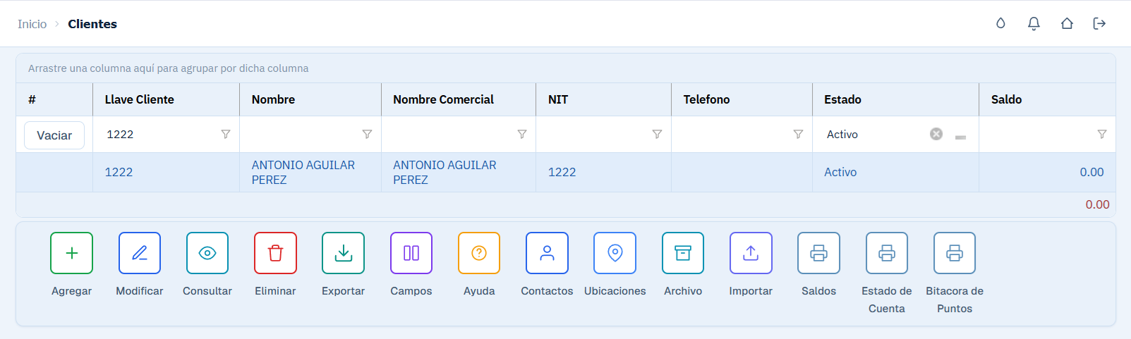1131x339 pixels.
Task: Click Activo value in data row
Action: point(840,172)
